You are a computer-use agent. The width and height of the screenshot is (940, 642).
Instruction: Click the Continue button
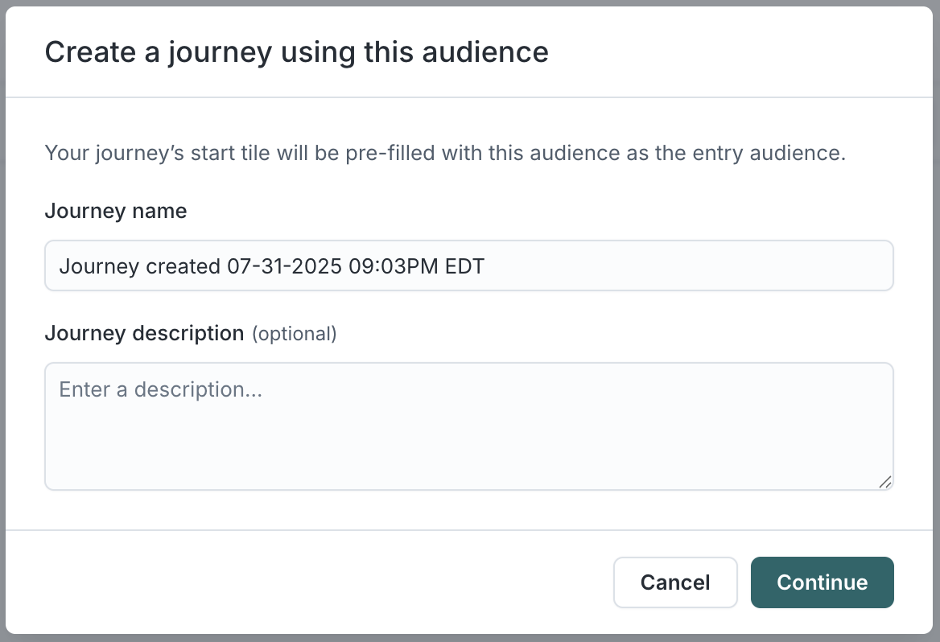(x=822, y=582)
